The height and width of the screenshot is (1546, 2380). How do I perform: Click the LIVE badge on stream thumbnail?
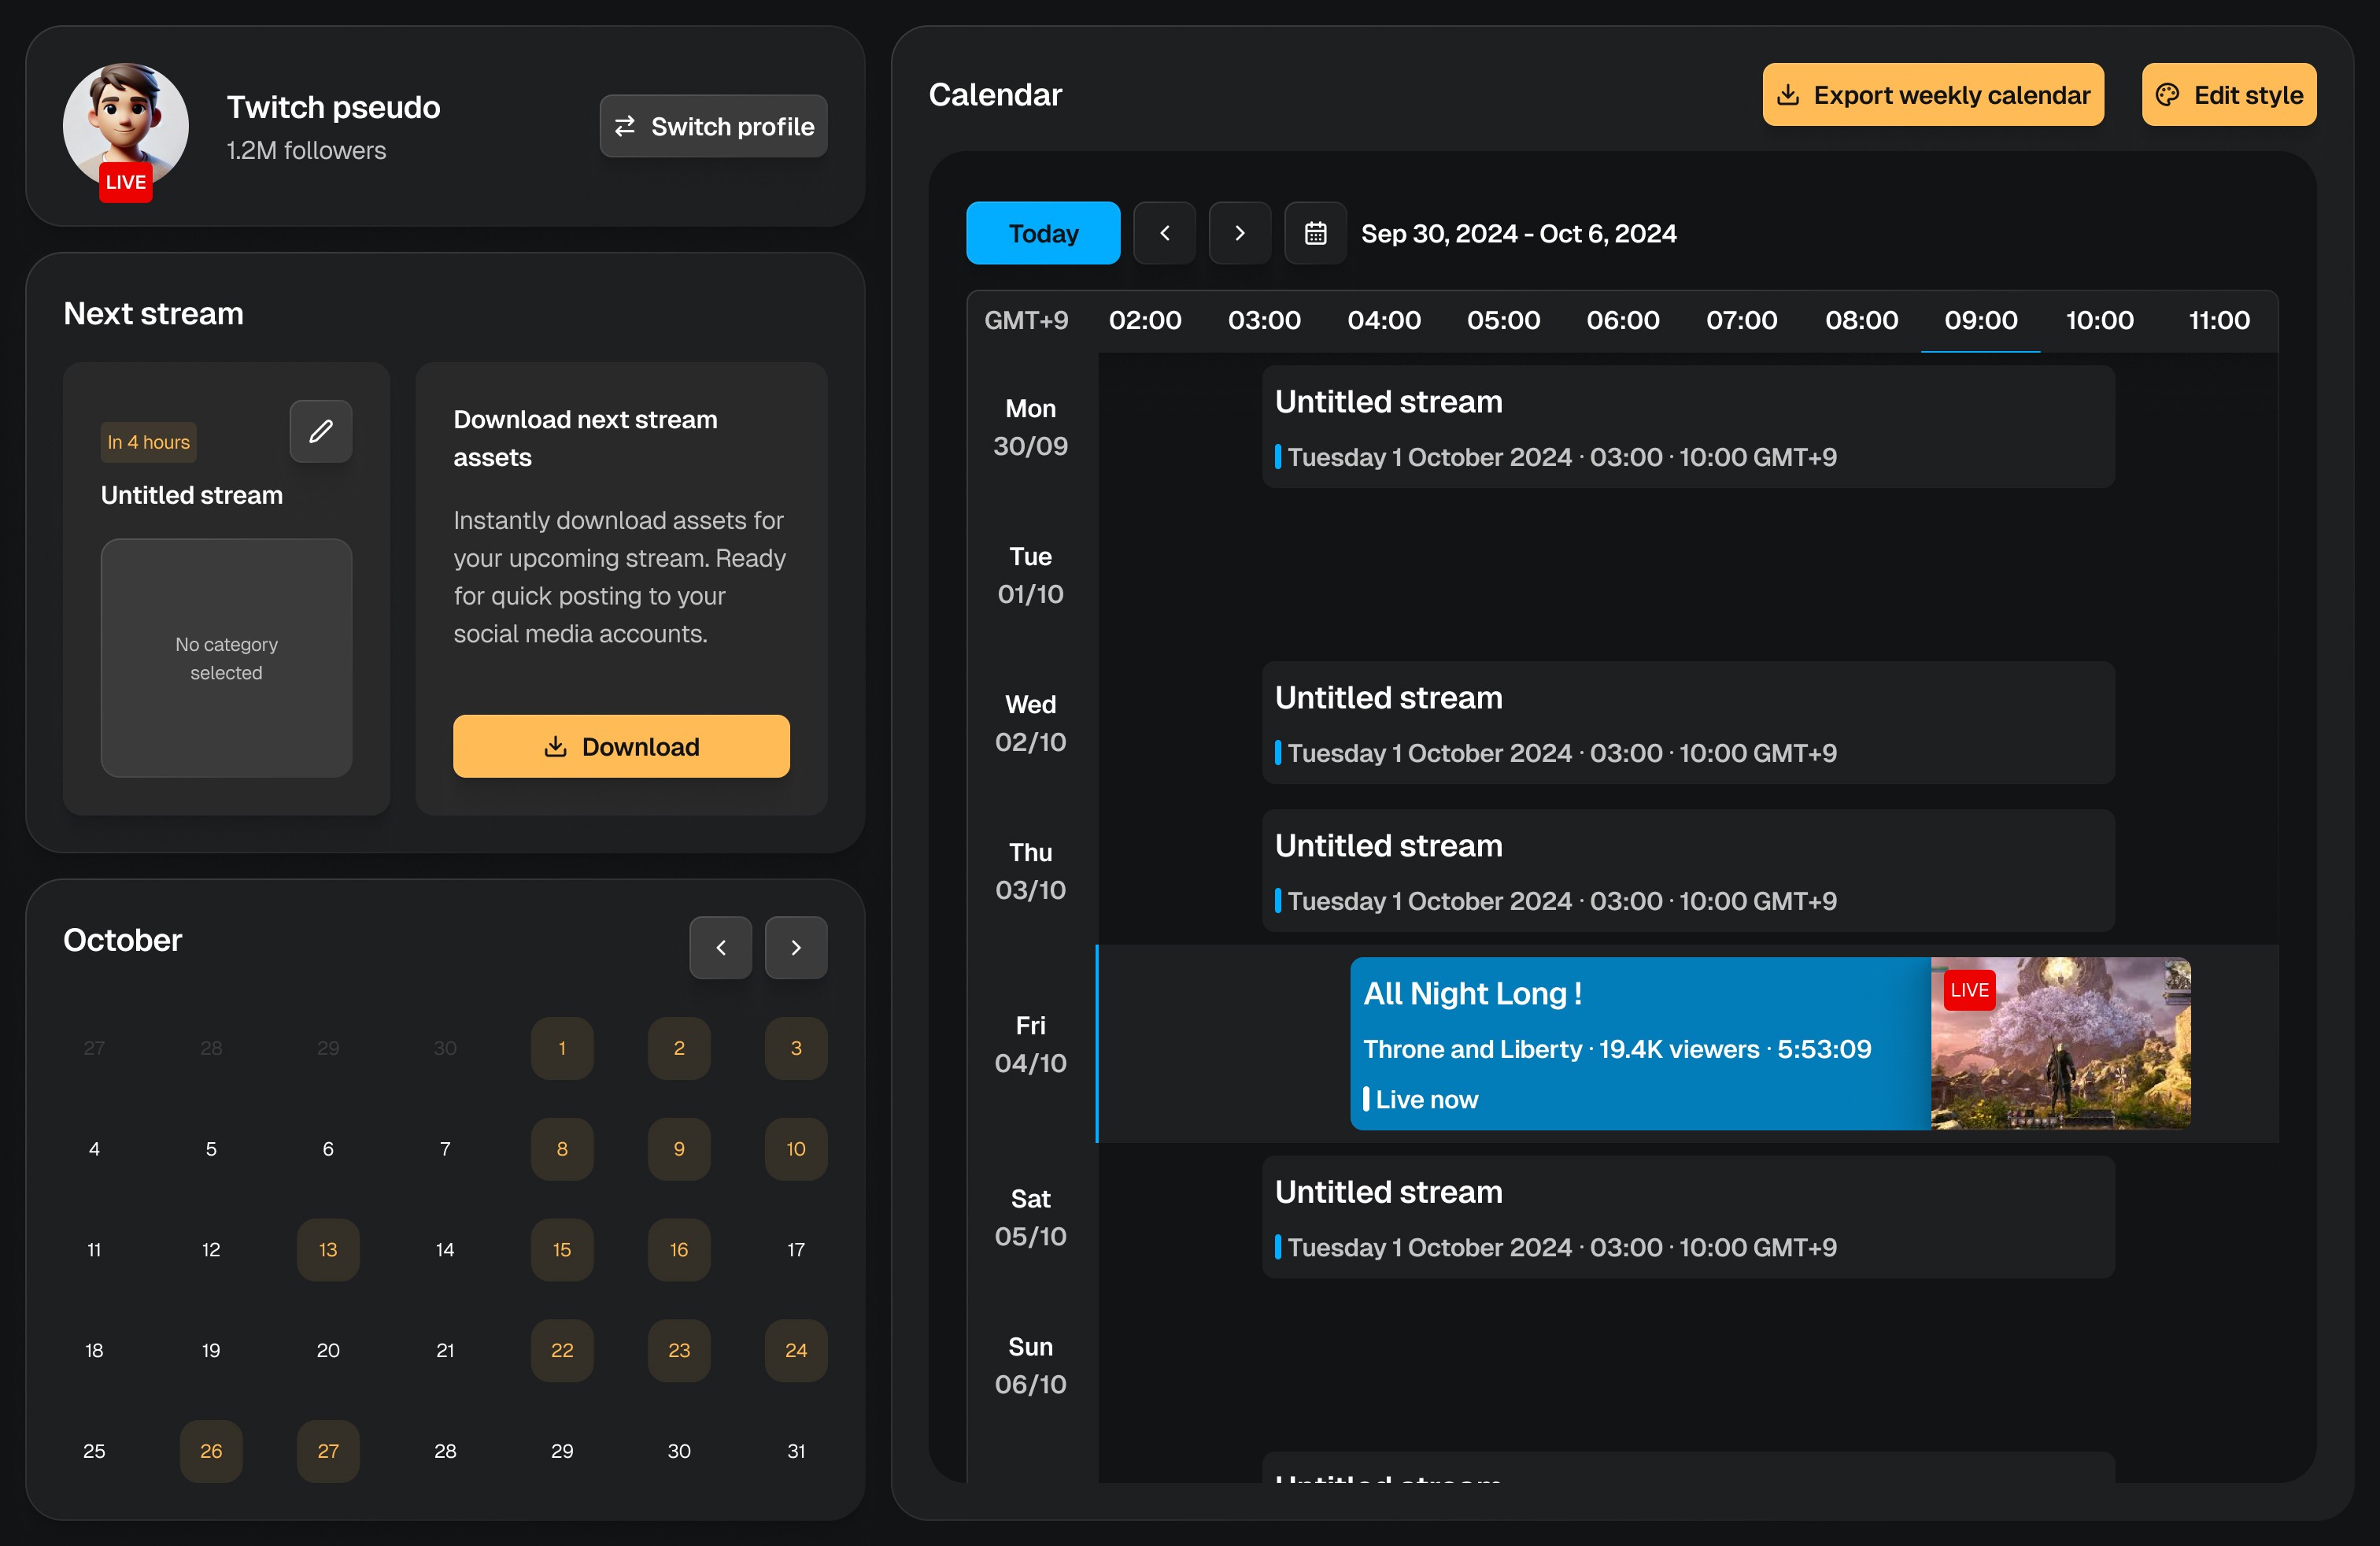point(1969,990)
